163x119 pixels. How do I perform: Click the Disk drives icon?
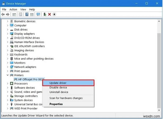(12, 30)
